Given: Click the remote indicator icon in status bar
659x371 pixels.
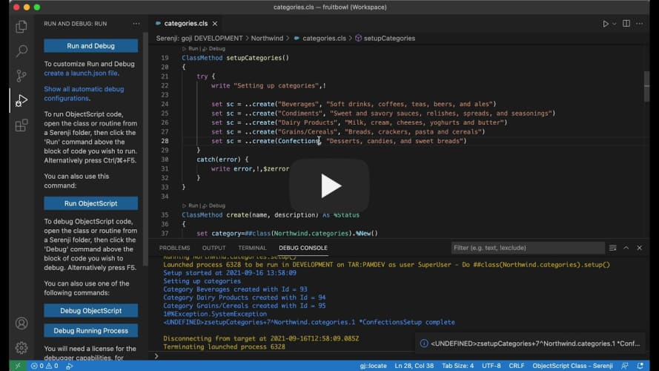Looking at the screenshot, I should point(18,366).
